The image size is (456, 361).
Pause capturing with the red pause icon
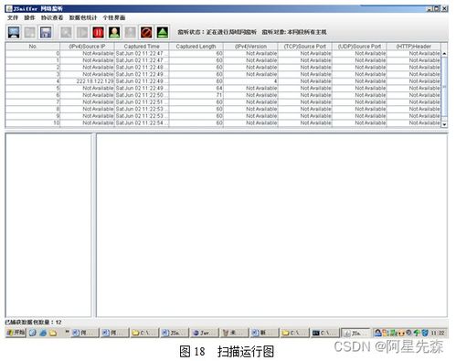[99, 32]
